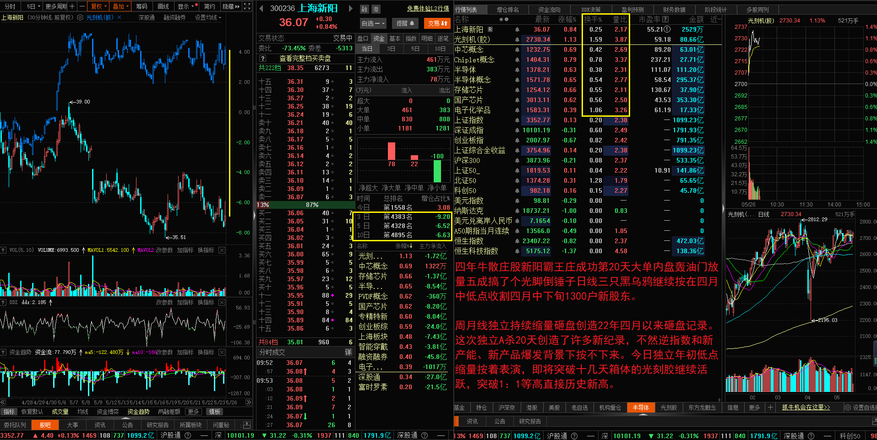Expand 设置均线 moving average dropdown
The image size is (877, 440).
click(x=208, y=17)
